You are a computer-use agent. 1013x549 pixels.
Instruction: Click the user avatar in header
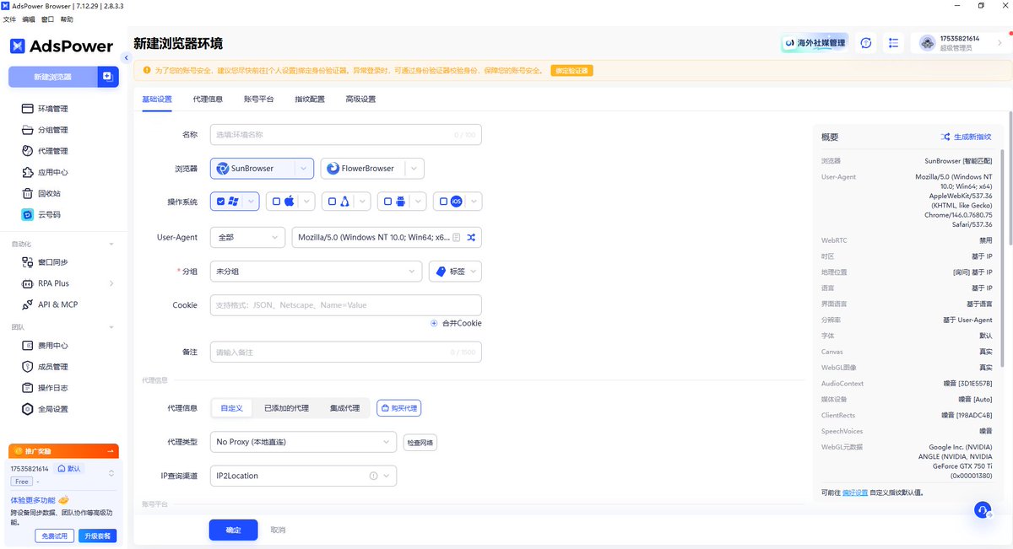(927, 43)
